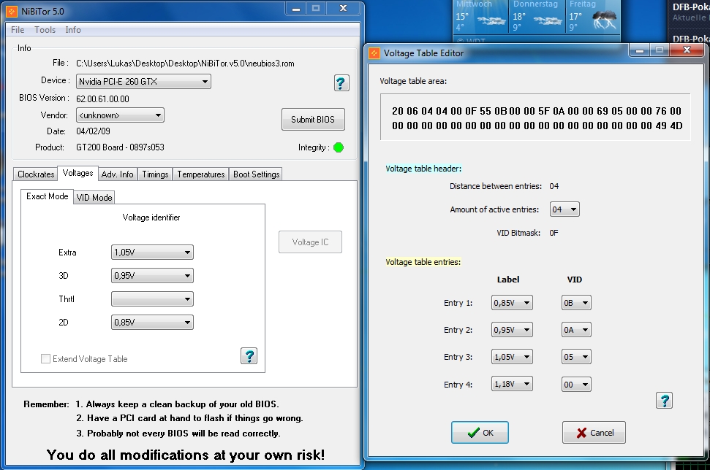Open the Entry 3 VID dropdown
This screenshot has width=710, height=470.
click(x=576, y=357)
